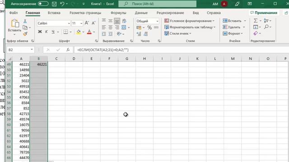Open Стили ячеек menu
The height and width of the screenshot is (162, 289).
point(177,33)
